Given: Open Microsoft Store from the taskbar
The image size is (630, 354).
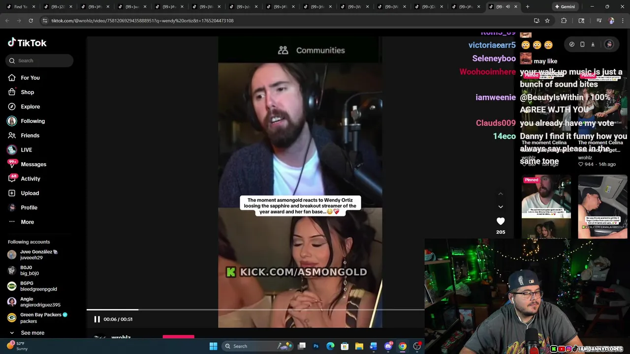Looking at the screenshot, I should (x=345, y=346).
